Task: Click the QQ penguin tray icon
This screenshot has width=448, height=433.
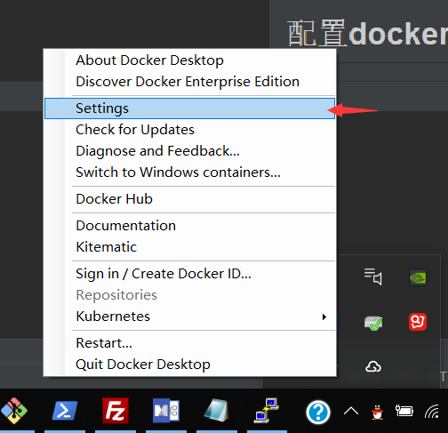Action: 378,412
